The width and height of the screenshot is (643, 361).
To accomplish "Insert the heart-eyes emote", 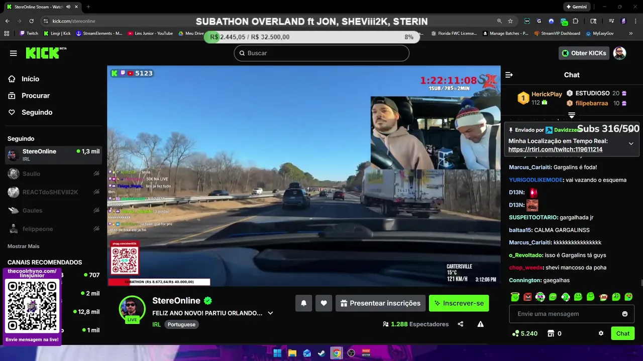I will pyautogui.click(x=628, y=297).
